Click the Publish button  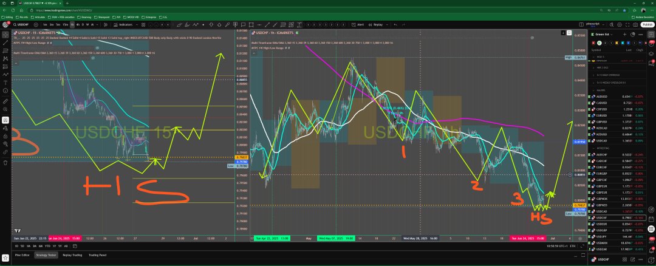(647, 25)
